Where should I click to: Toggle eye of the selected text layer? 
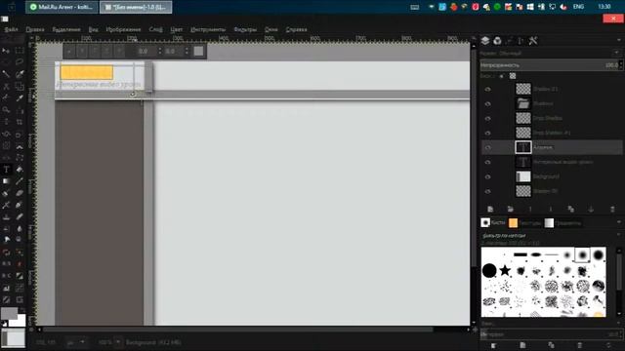pos(487,147)
